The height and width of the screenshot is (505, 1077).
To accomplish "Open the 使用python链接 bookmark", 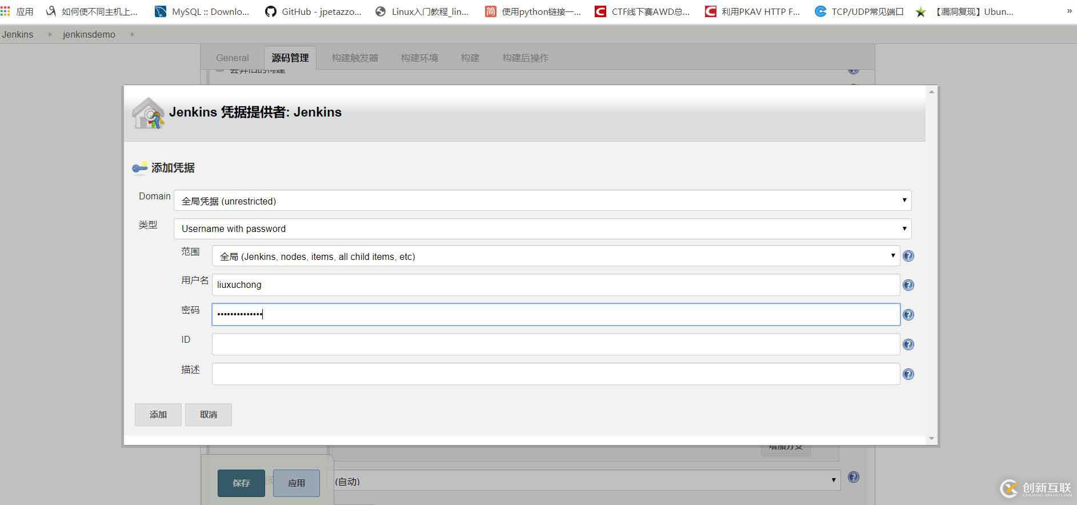I will [533, 11].
